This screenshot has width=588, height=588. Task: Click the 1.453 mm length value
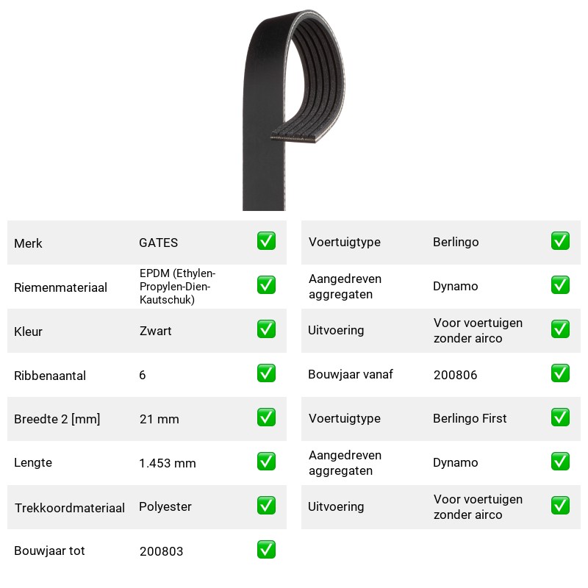[168, 463]
